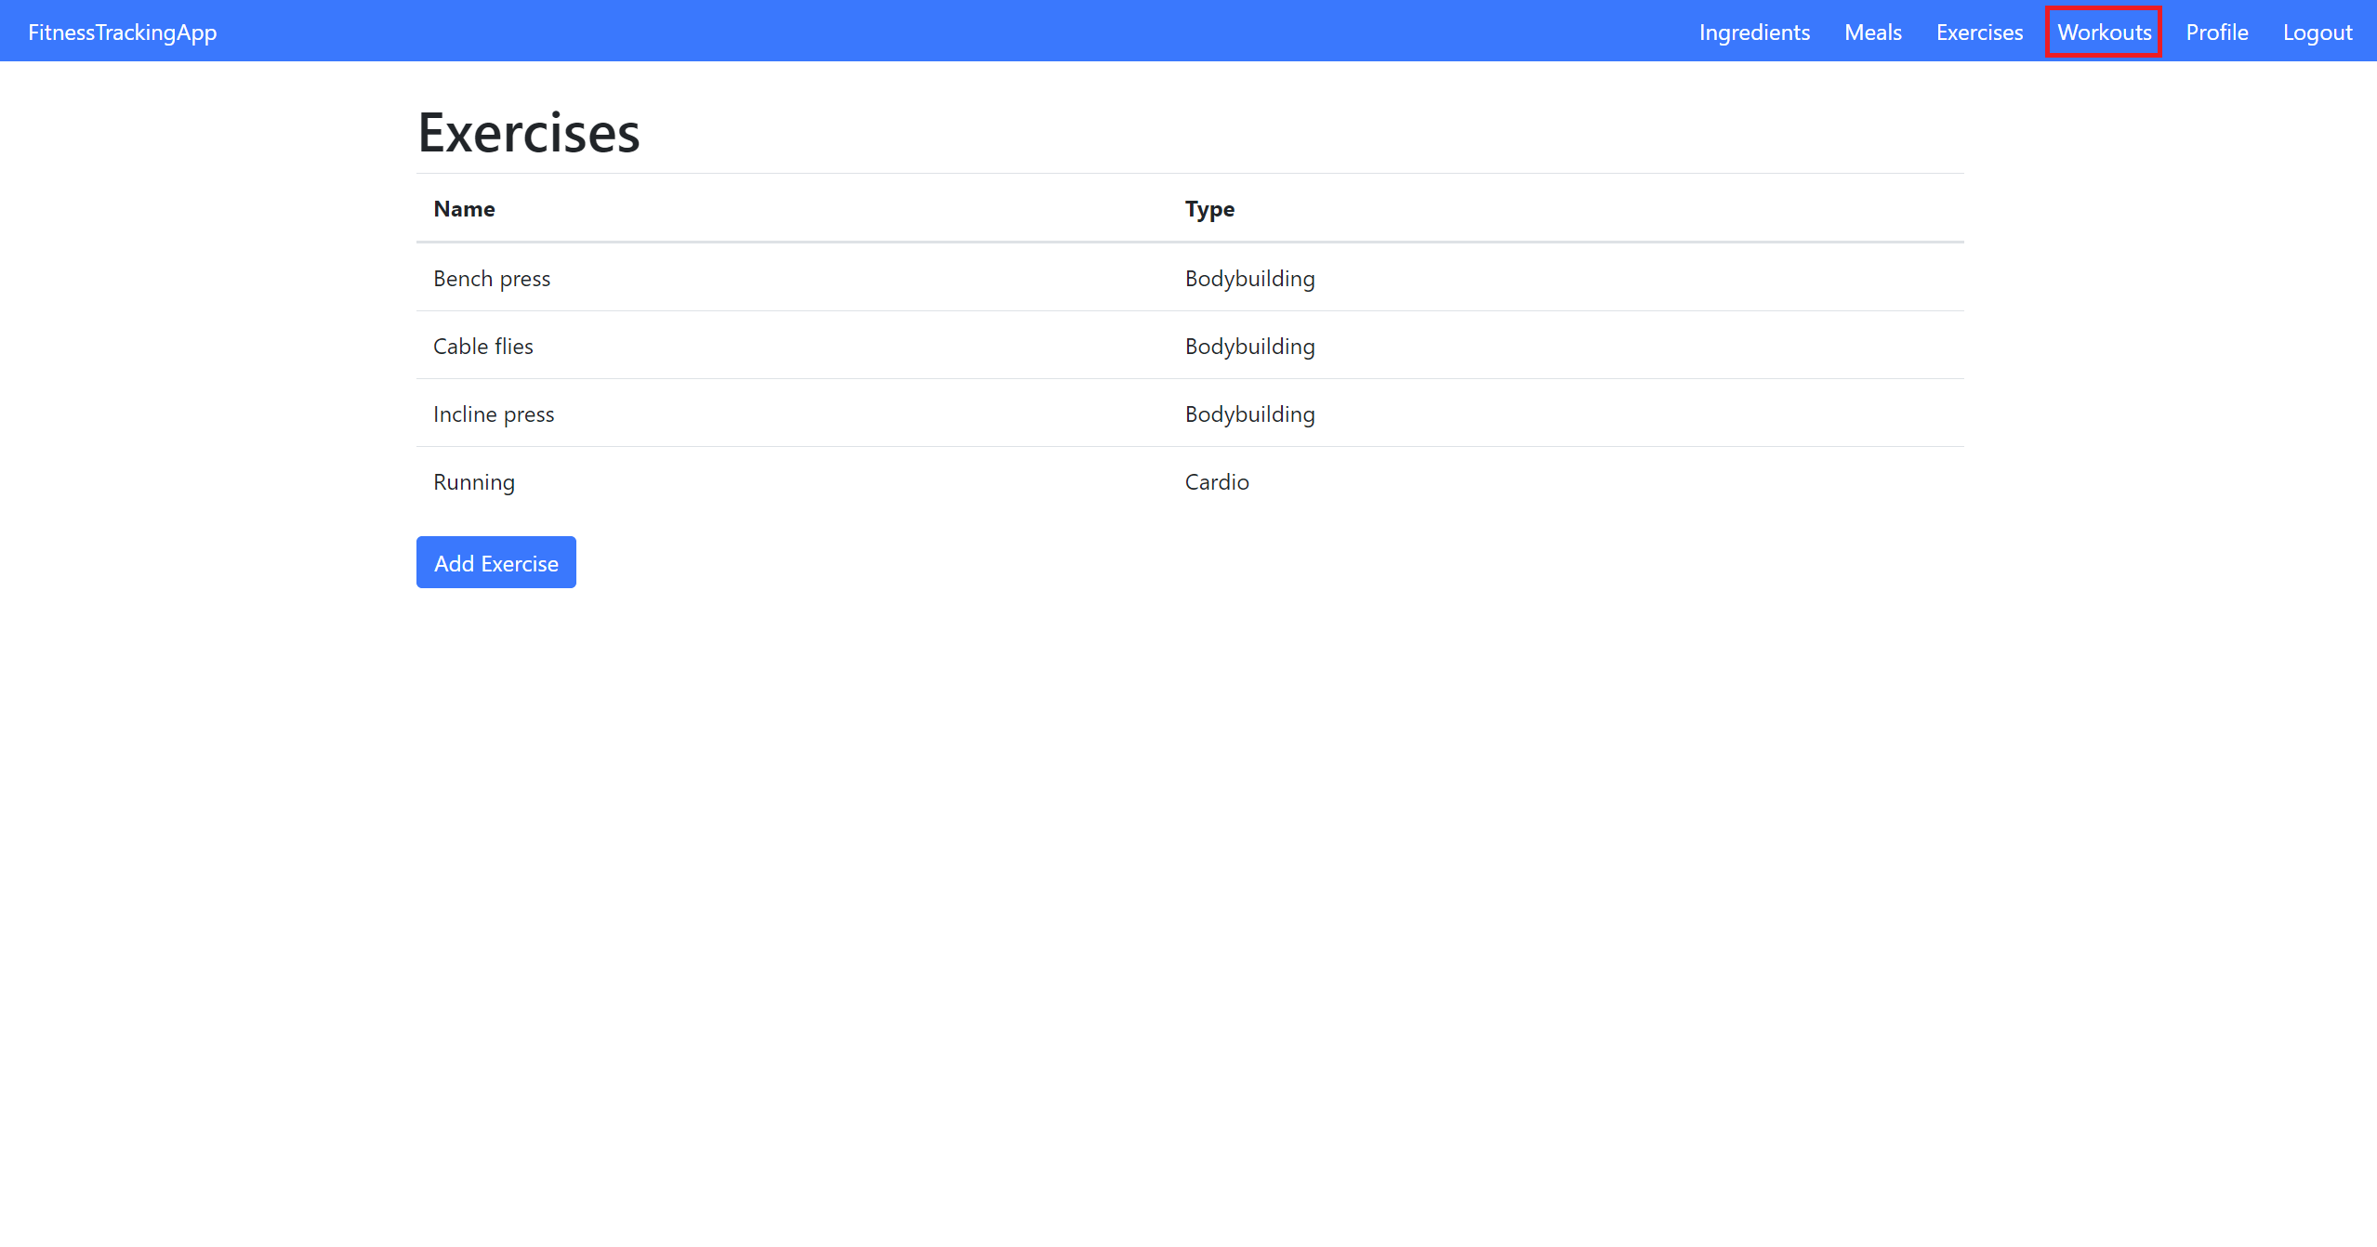This screenshot has width=2377, height=1247.
Task: Open the Ingredients nav link
Action: 1754,33
